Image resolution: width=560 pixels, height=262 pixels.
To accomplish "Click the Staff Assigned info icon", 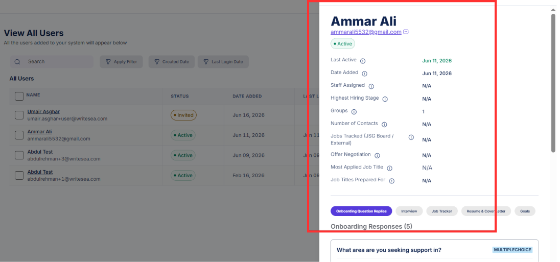I will 371,86.
